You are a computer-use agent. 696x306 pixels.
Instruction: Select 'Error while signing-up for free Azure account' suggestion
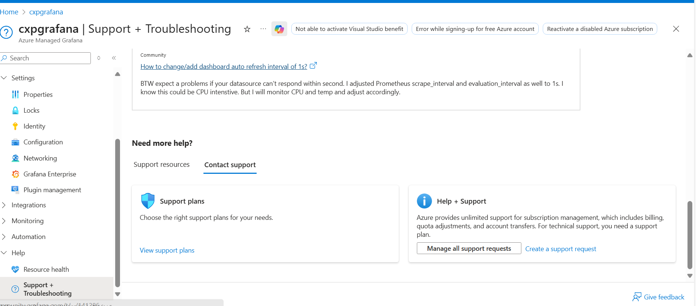(x=475, y=29)
